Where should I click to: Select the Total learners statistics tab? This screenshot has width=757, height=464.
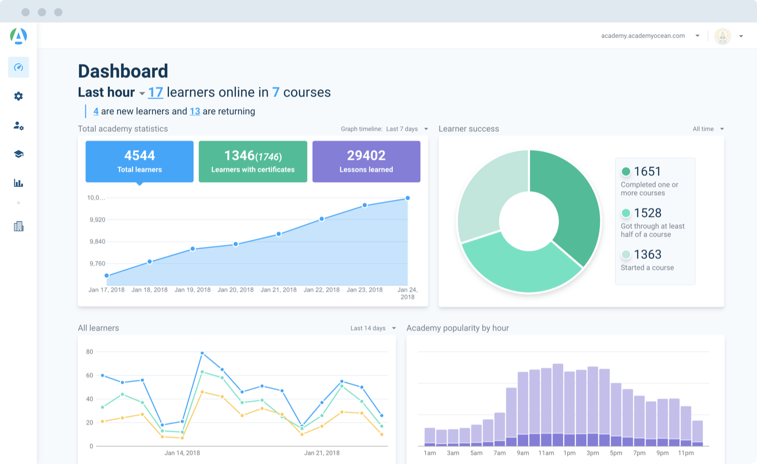tap(139, 161)
